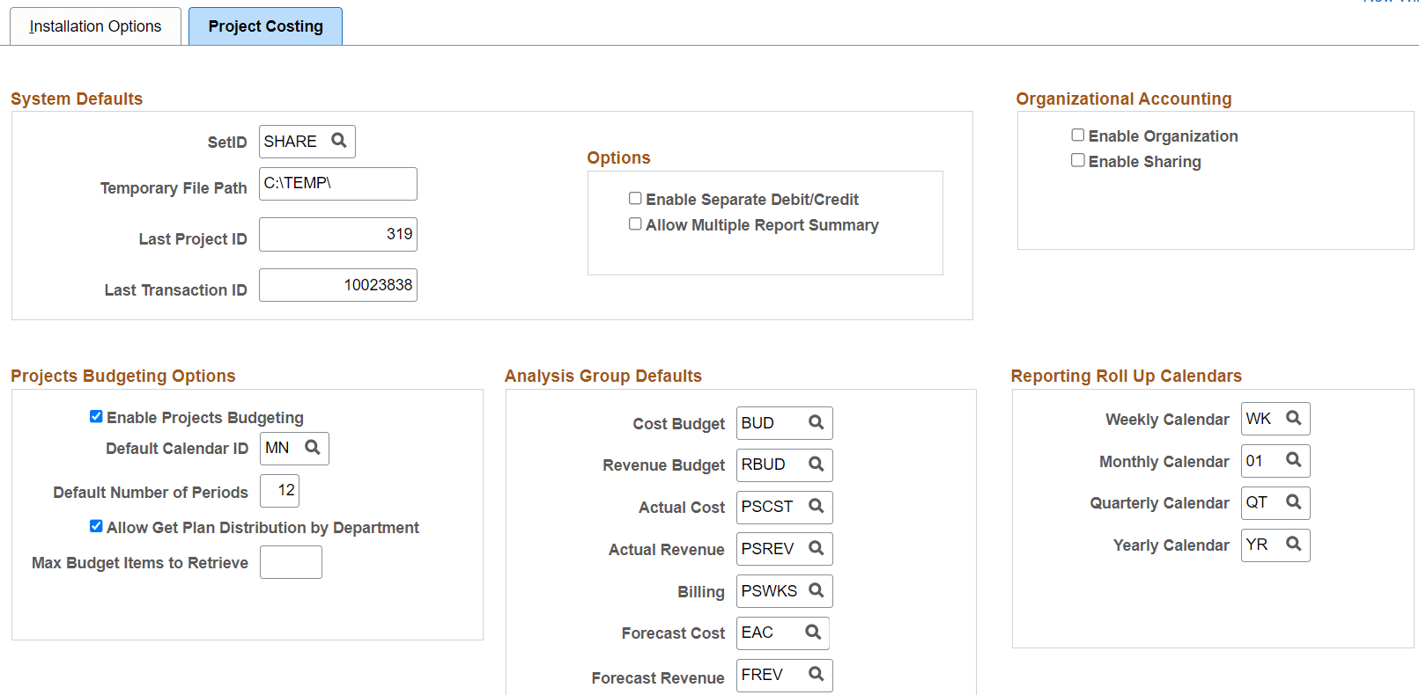Click the Last Project ID field
The height and width of the screenshot is (695, 1419).
coord(338,235)
